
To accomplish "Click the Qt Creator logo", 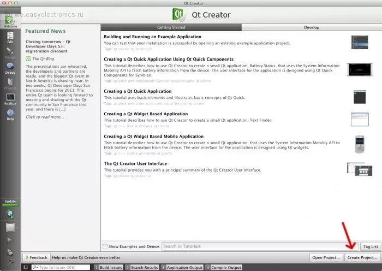I will coord(179,14).
